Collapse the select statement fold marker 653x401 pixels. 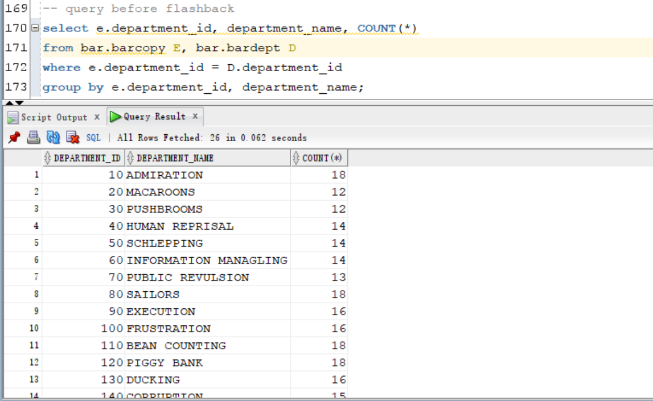[35, 28]
